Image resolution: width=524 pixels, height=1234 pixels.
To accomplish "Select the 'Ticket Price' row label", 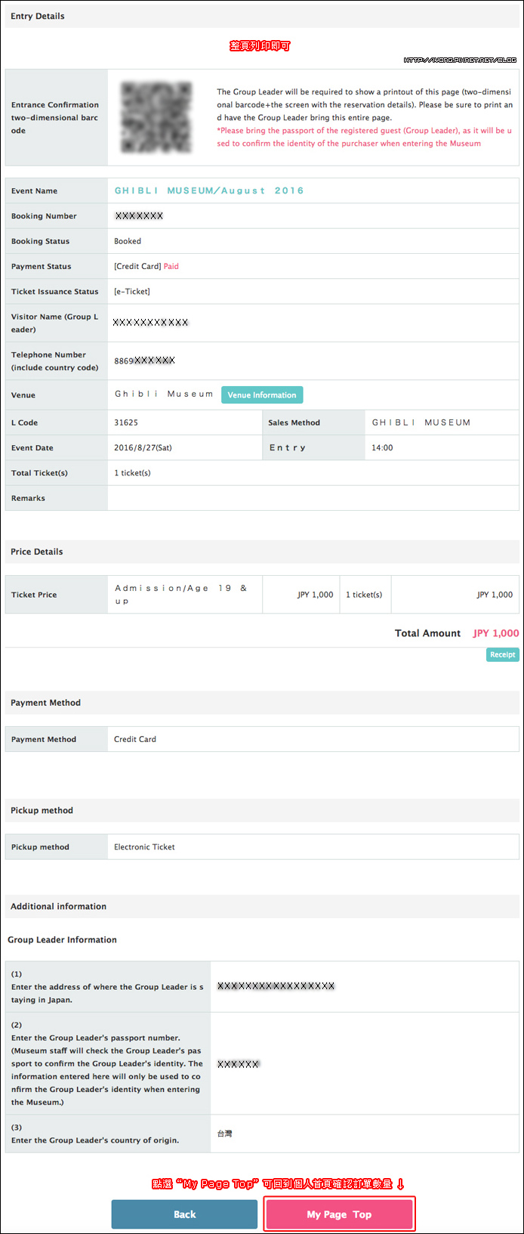I will pyautogui.click(x=34, y=595).
